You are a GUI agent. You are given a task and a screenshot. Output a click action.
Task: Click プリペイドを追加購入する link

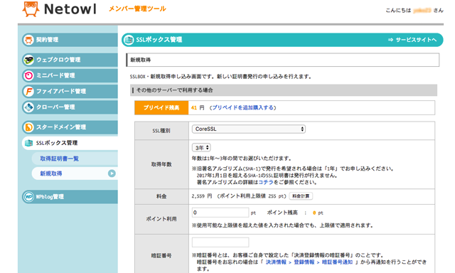[x=242, y=107]
